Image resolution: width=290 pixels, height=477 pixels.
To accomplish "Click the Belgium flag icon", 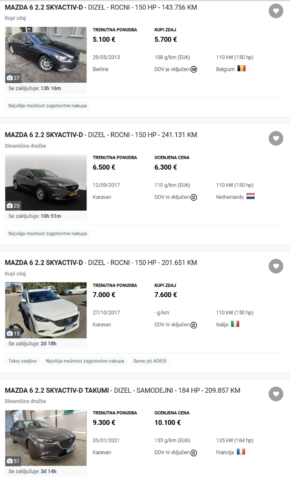I will point(242,68).
